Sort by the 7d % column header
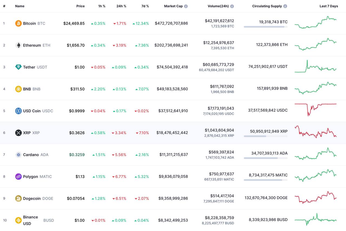The image size is (346, 231). (x=145, y=6)
